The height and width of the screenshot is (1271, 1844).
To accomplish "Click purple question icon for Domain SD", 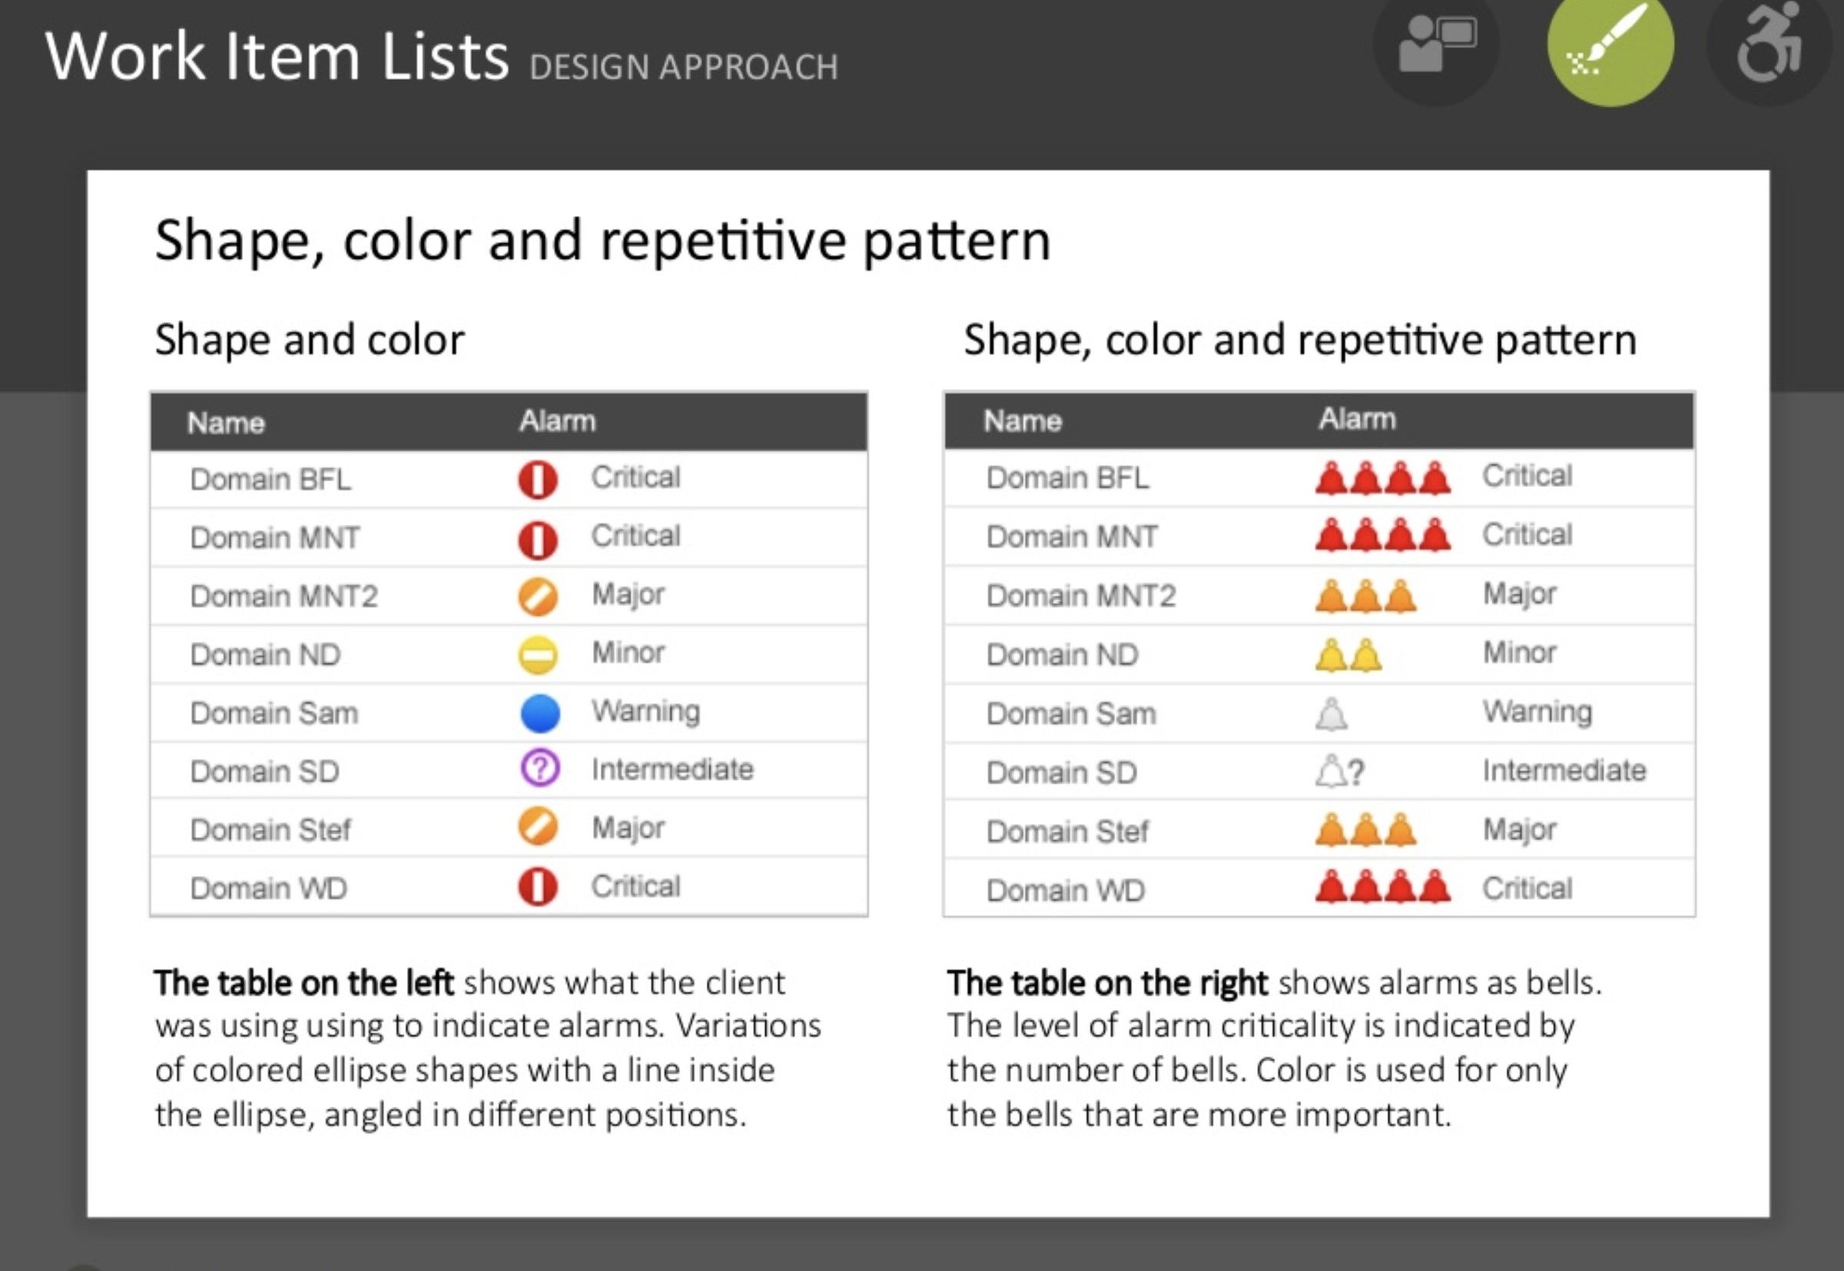I will 540,769.
